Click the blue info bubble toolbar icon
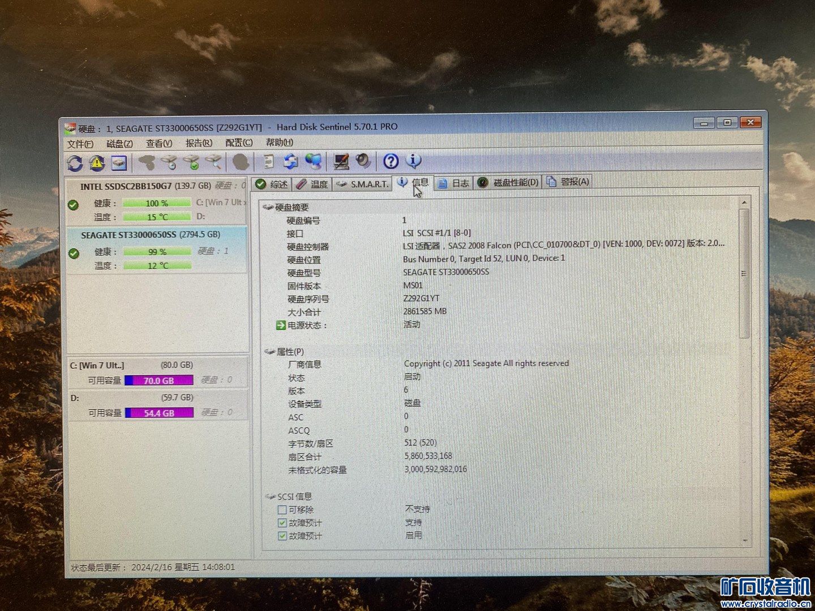 [414, 161]
